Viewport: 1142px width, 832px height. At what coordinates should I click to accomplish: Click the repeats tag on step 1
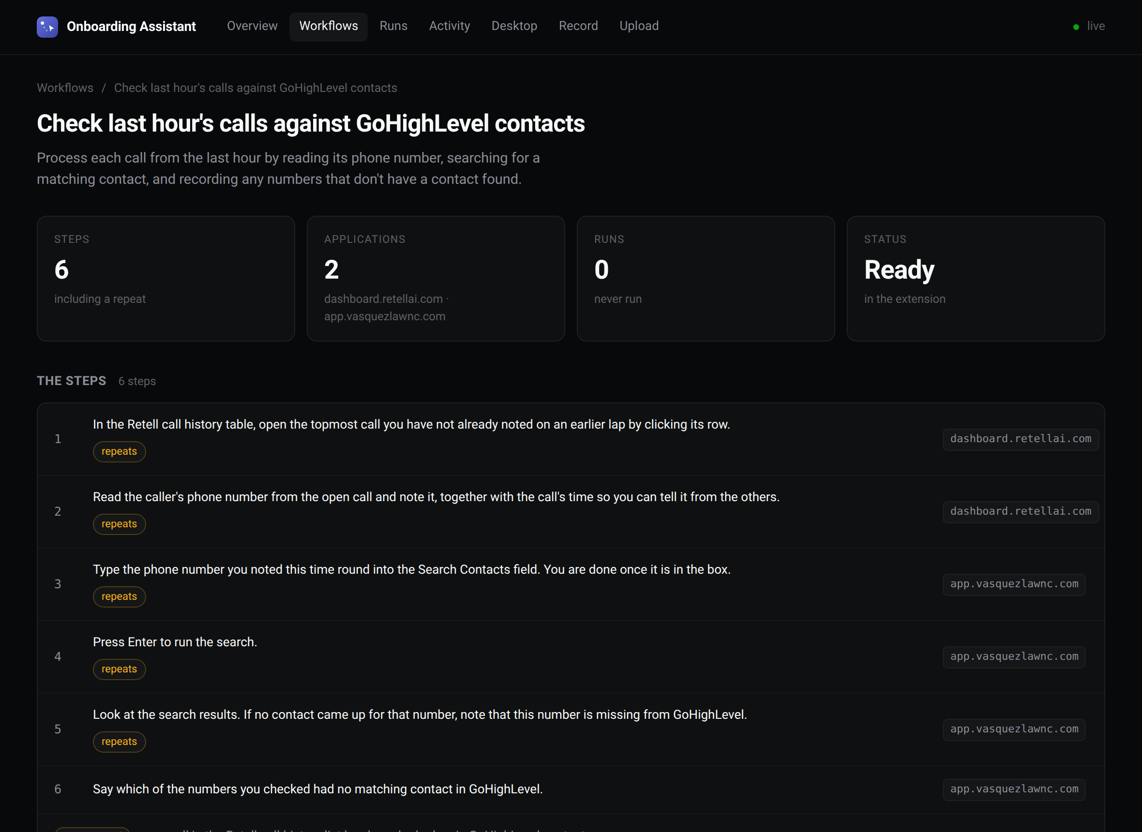tap(120, 451)
